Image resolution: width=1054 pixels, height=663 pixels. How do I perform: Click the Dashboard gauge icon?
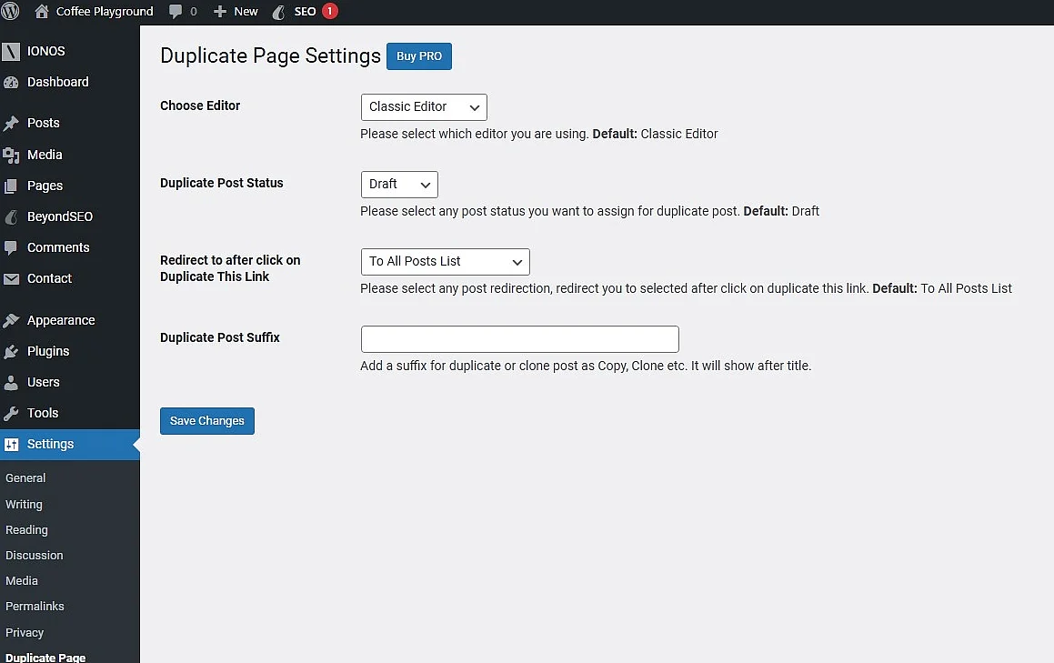coord(11,82)
